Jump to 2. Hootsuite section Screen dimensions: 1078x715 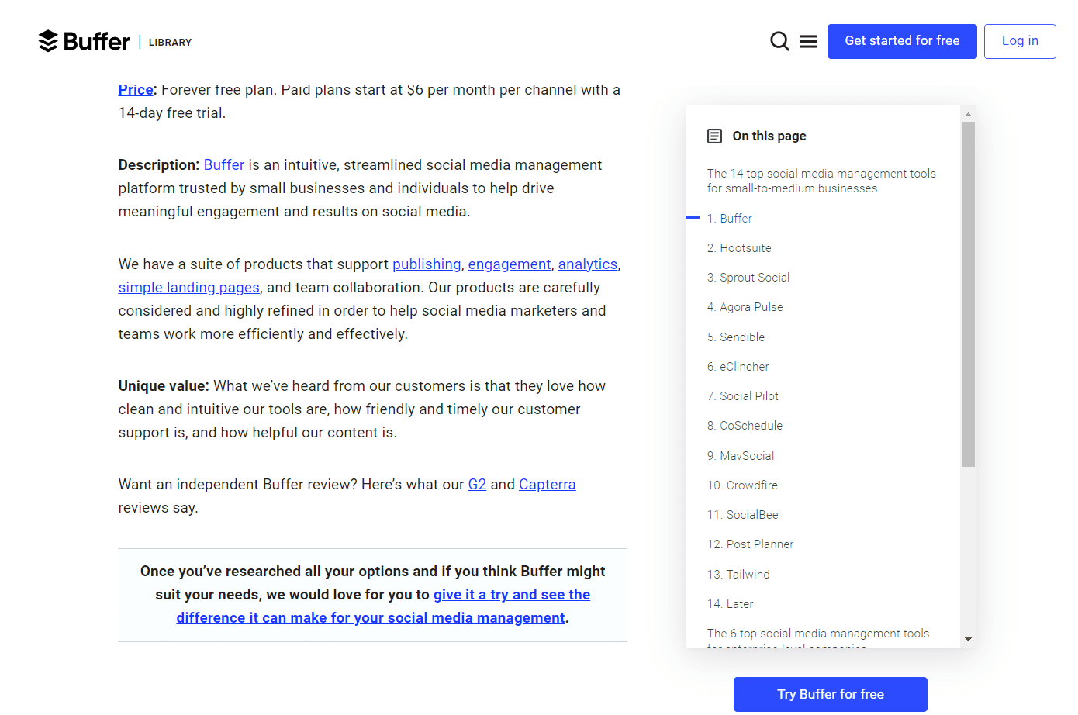[x=739, y=248]
